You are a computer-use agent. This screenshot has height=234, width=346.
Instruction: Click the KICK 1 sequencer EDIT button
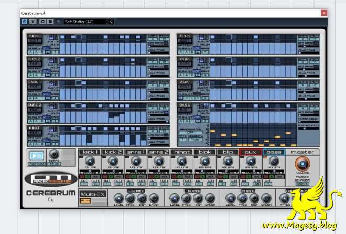35,41
